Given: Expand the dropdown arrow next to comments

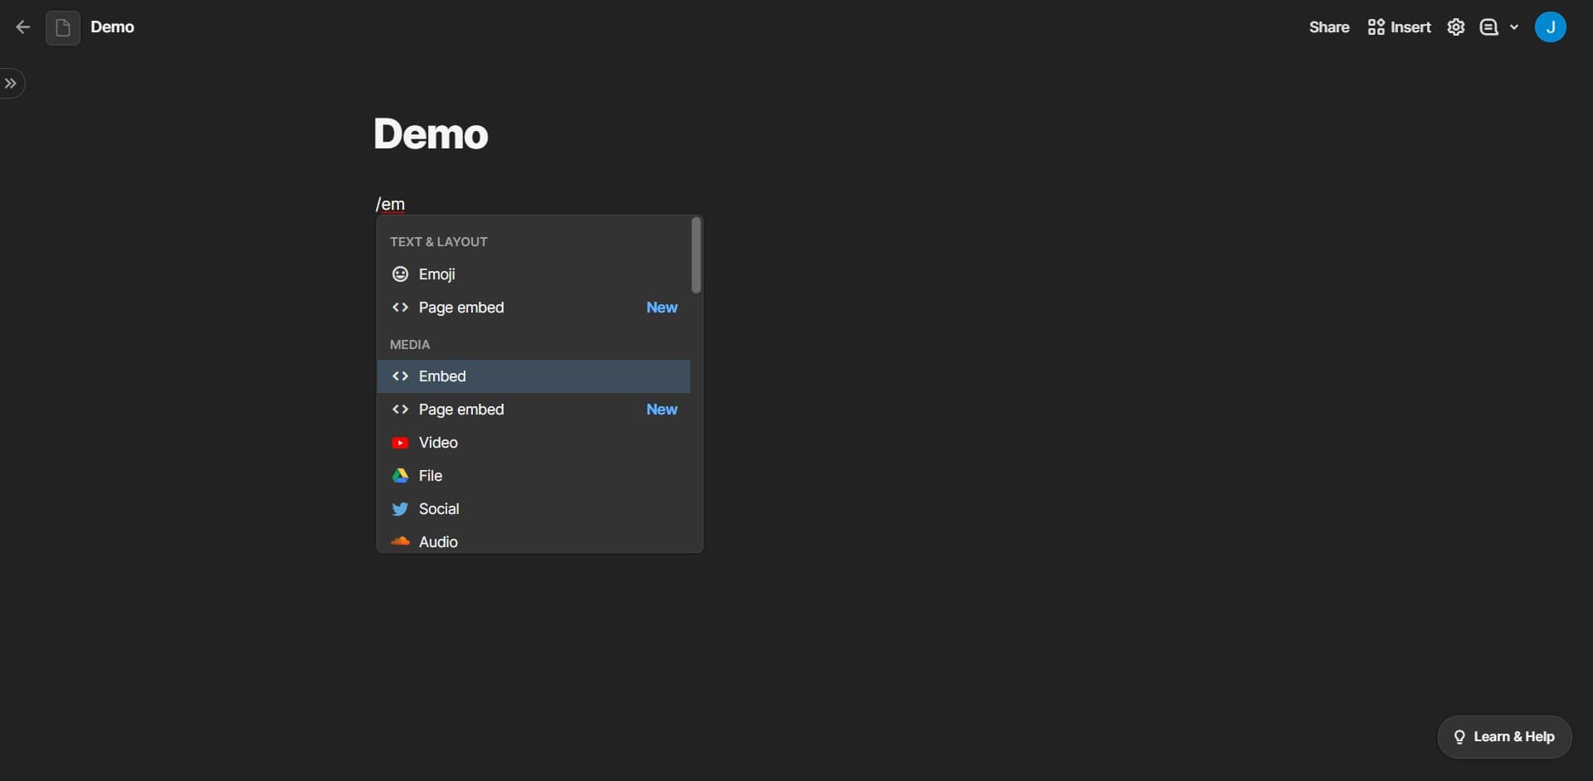Looking at the screenshot, I should coord(1514,27).
